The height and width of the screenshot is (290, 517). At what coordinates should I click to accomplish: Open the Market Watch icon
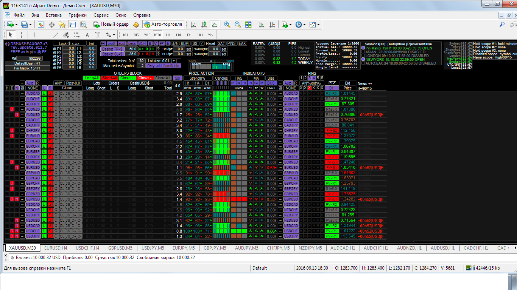pyautogui.click(x=40, y=24)
